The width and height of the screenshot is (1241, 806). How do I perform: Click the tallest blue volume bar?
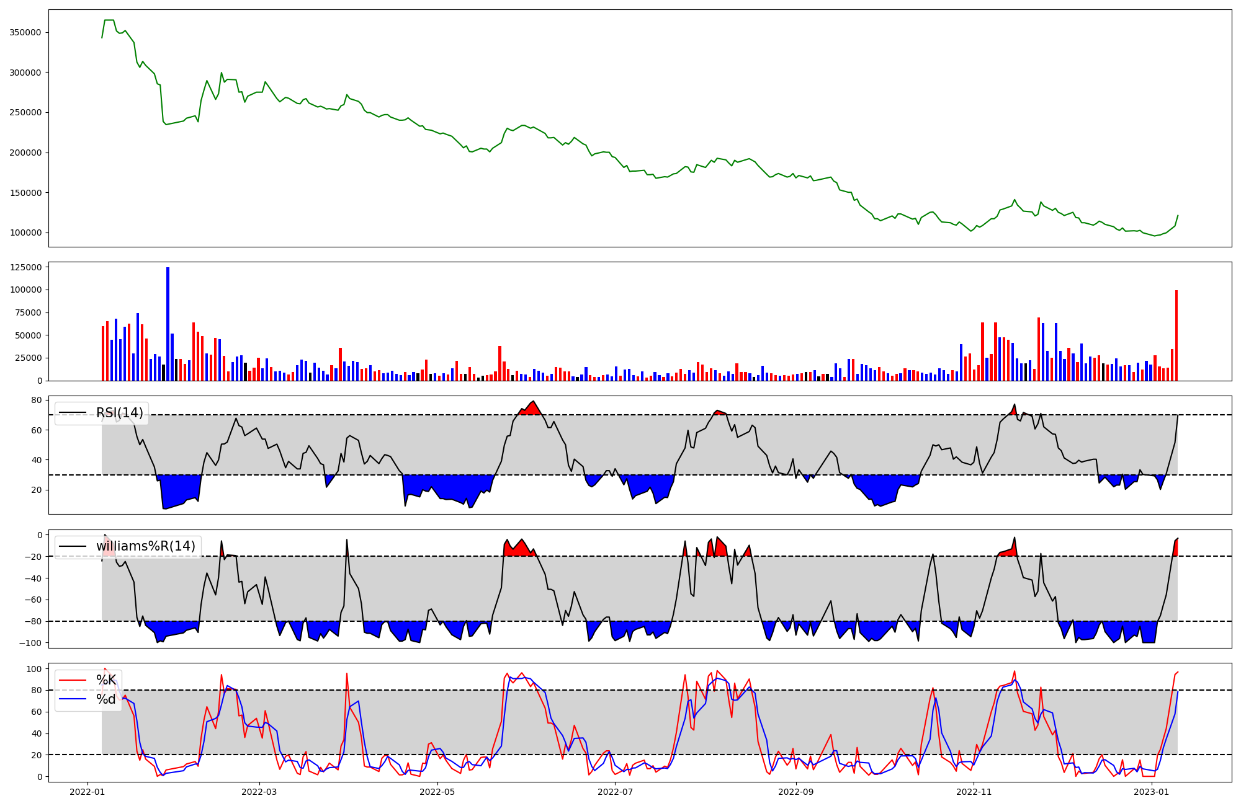[x=168, y=322]
